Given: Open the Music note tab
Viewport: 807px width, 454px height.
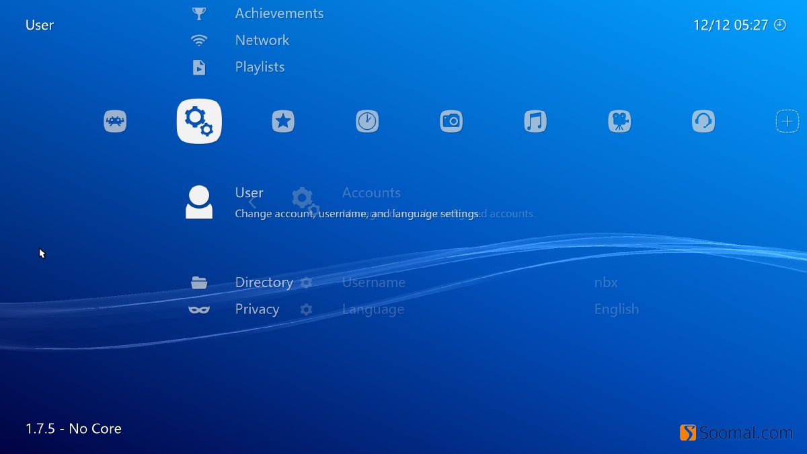Looking at the screenshot, I should pos(535,122).
